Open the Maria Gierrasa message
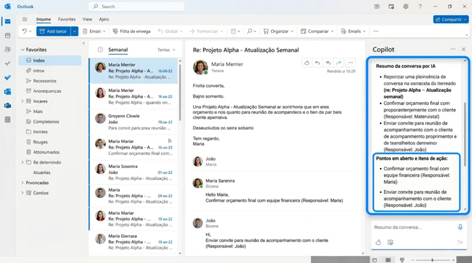The image size is (472, 263). [x=133, y=242]
